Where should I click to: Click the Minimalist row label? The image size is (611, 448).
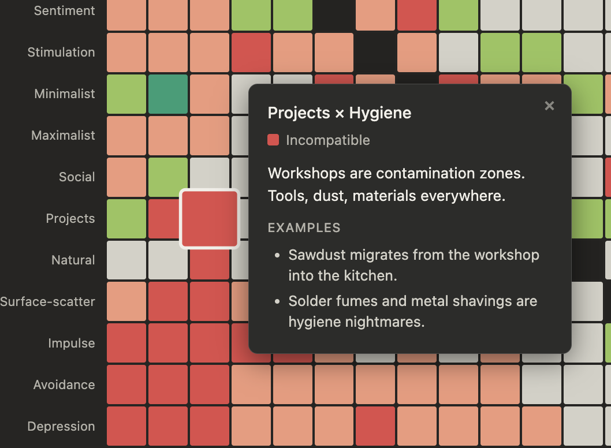65,94
